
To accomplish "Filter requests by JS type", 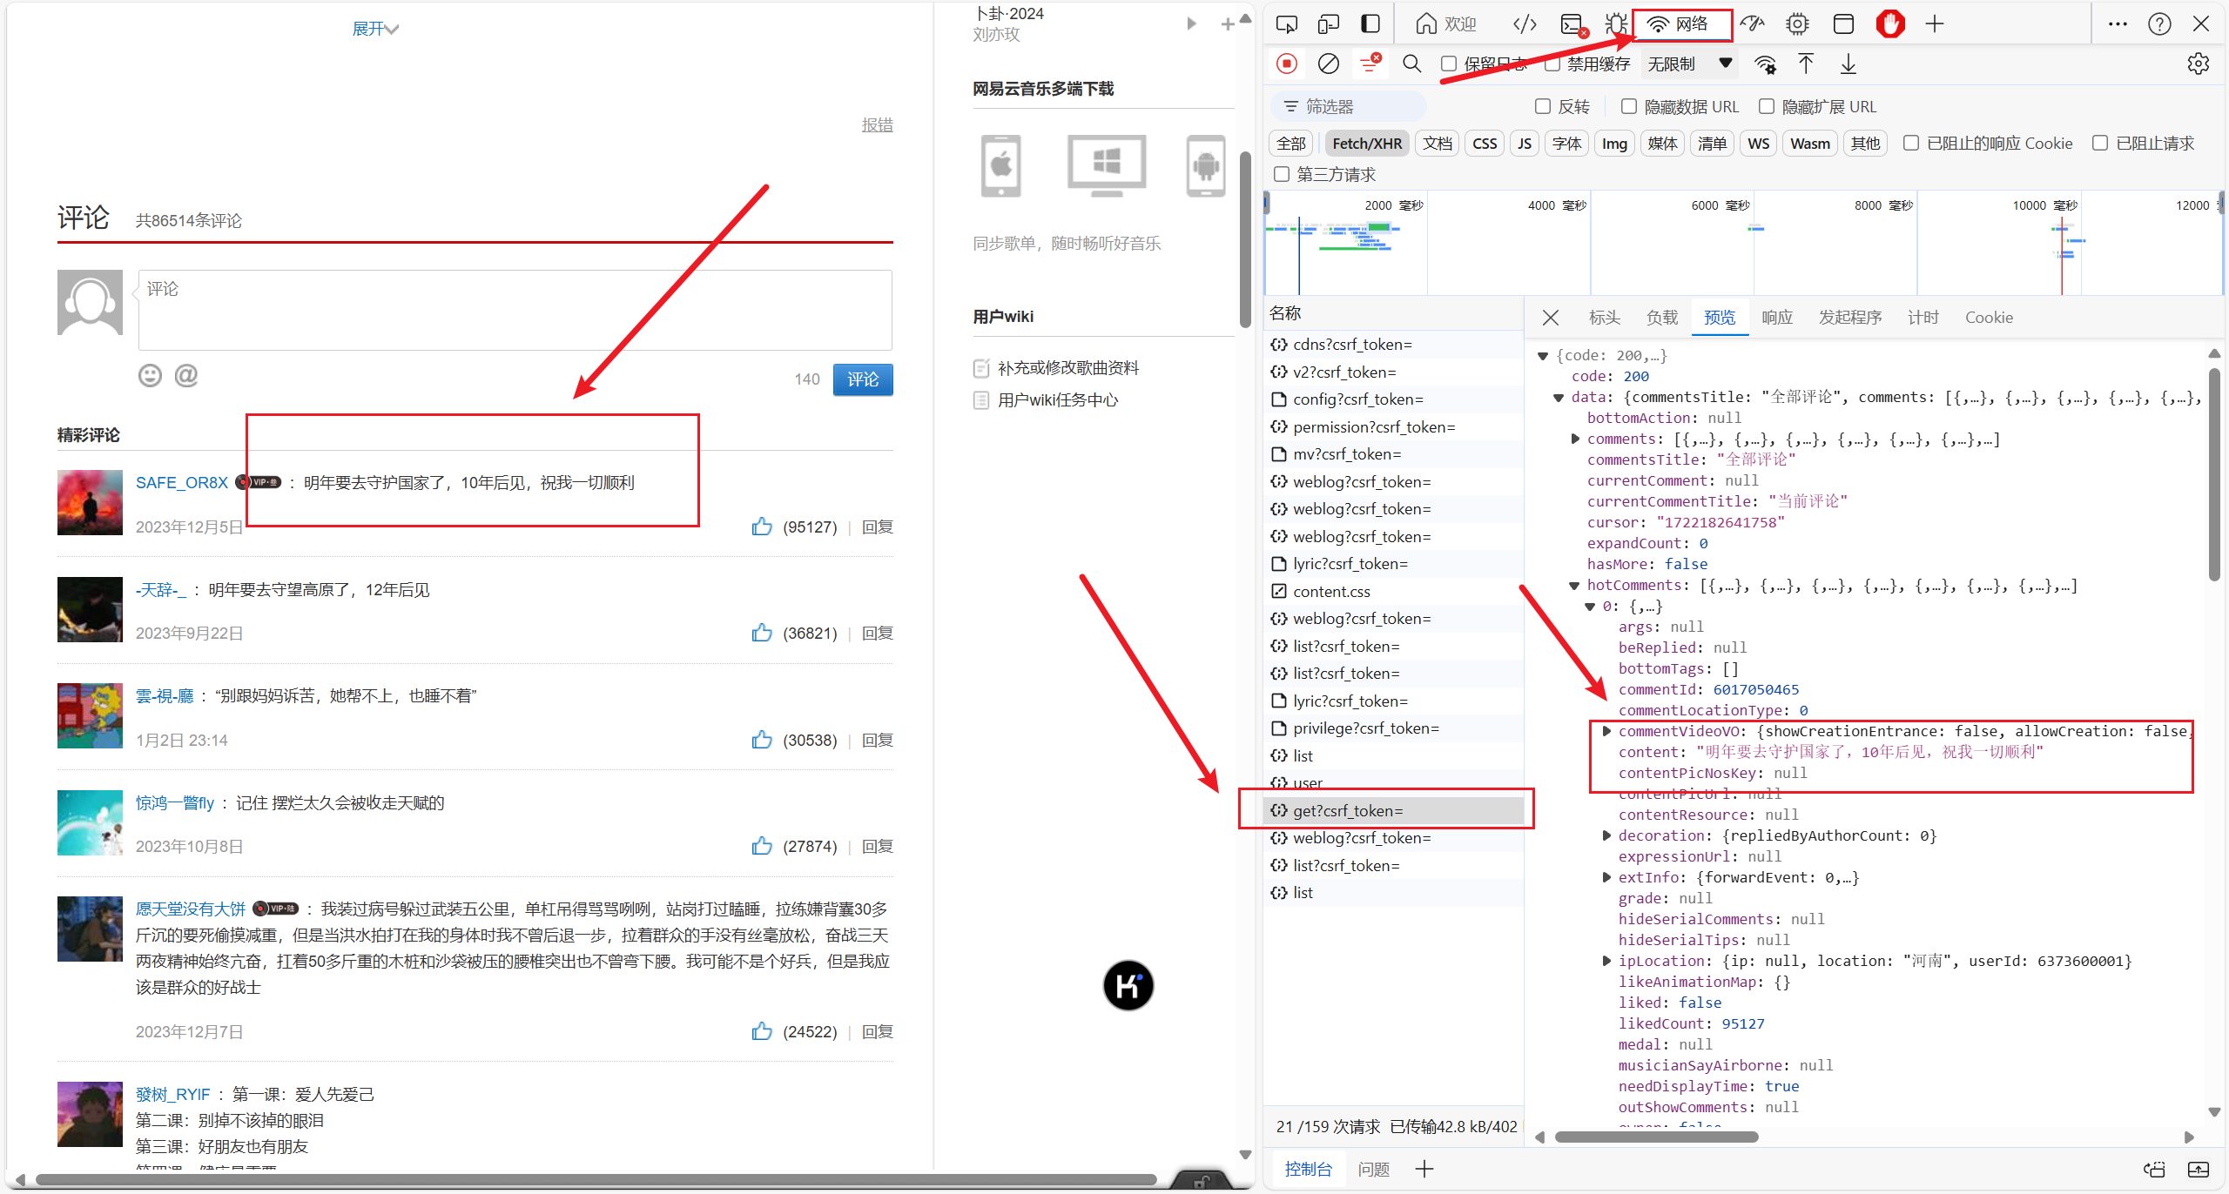I will point(1524,144).
